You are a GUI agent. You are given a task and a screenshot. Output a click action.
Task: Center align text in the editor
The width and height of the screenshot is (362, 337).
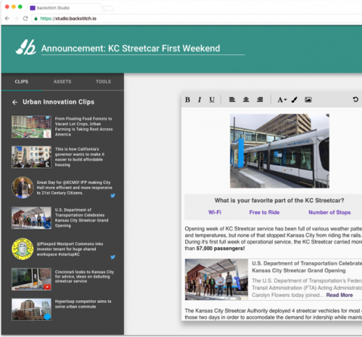tap(246, 100)
